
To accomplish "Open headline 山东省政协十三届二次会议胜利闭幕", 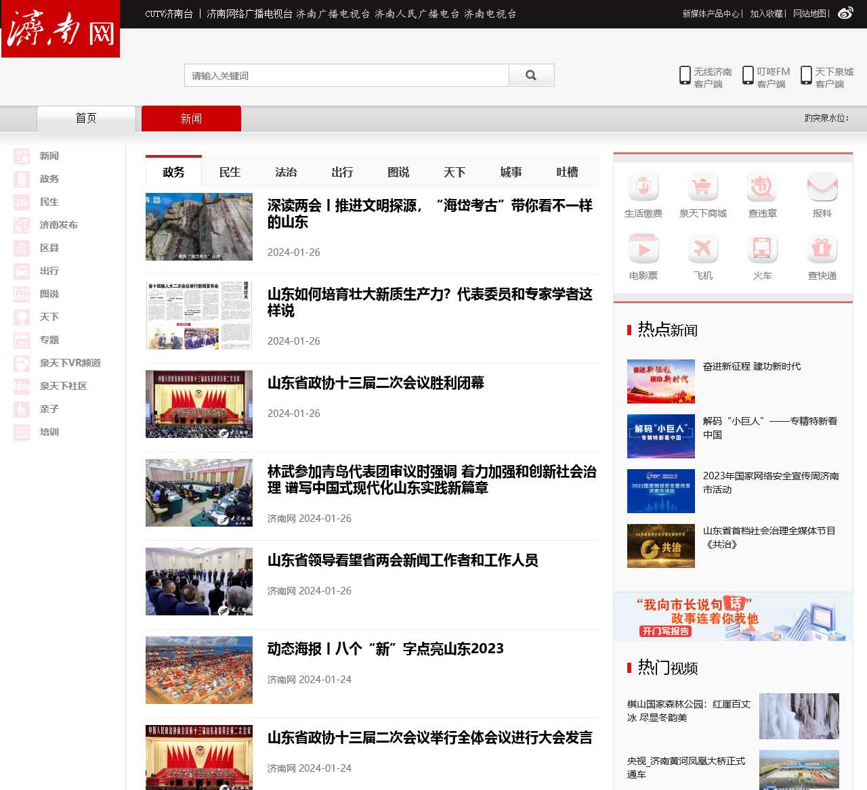I will pyautogui.click(x=375, y=383).
